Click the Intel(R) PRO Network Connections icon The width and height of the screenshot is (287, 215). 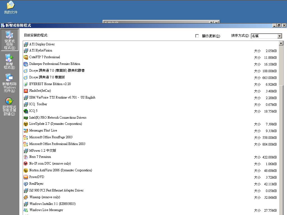(26, 118)
